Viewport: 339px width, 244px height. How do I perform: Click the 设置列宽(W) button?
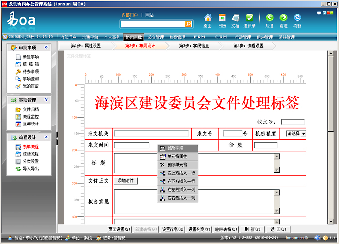point(199,230)
